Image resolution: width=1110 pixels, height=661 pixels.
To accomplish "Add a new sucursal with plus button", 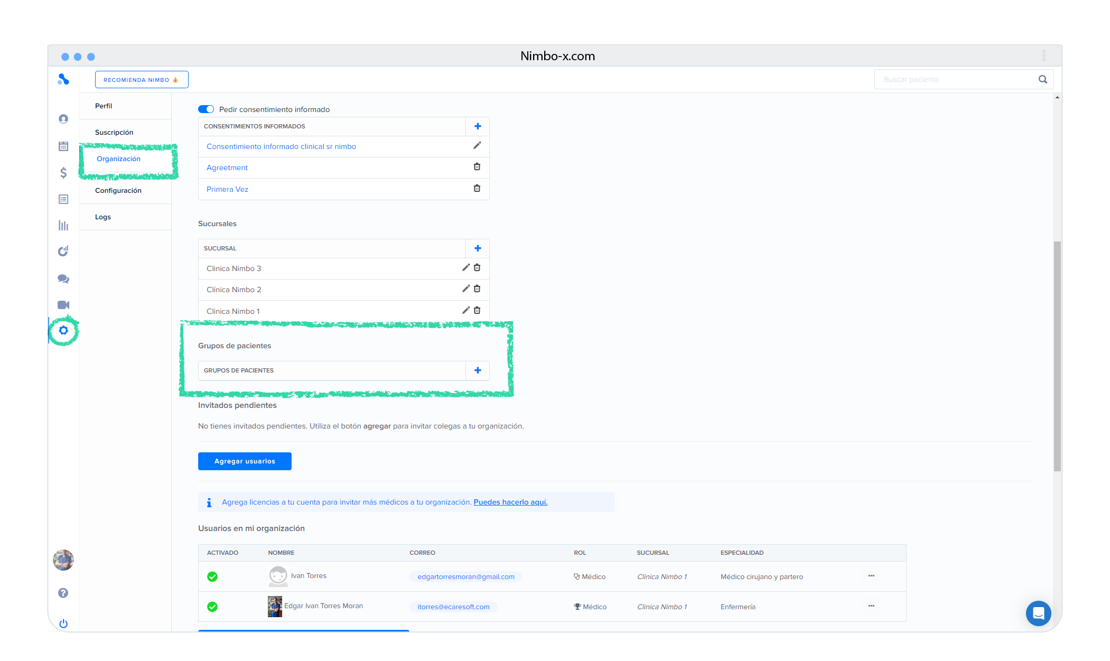I will [478, 248].
